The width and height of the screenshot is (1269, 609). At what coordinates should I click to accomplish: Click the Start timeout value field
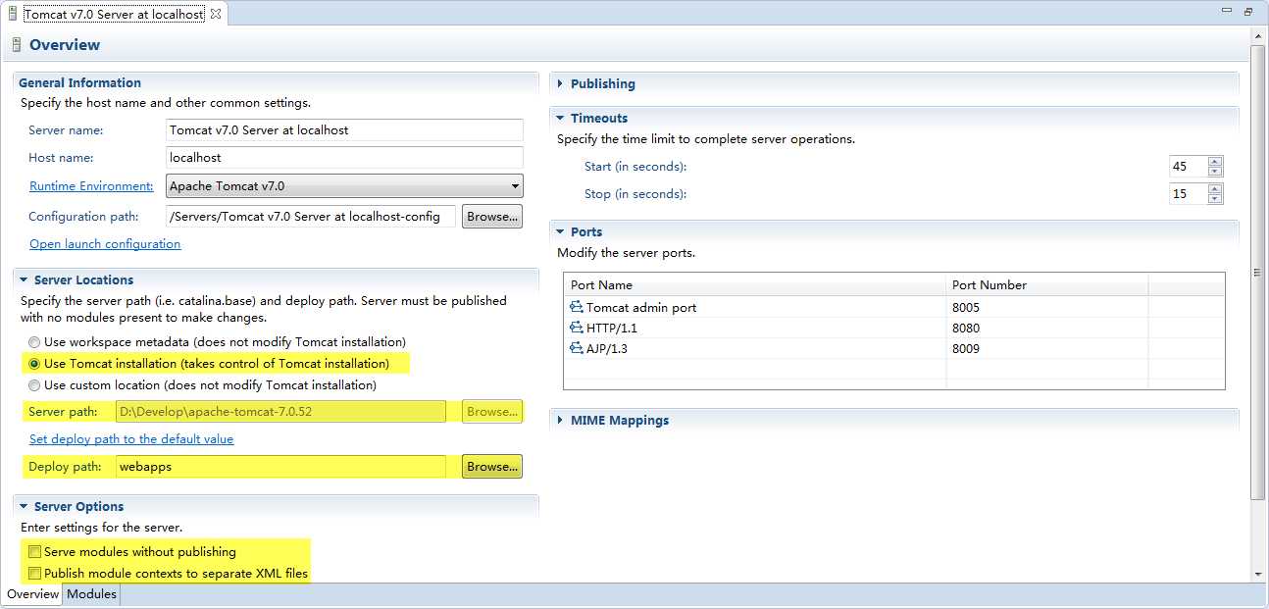[1188, 167]
